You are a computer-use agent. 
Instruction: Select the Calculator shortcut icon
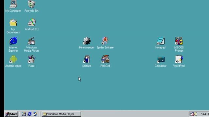click(160, 59)
